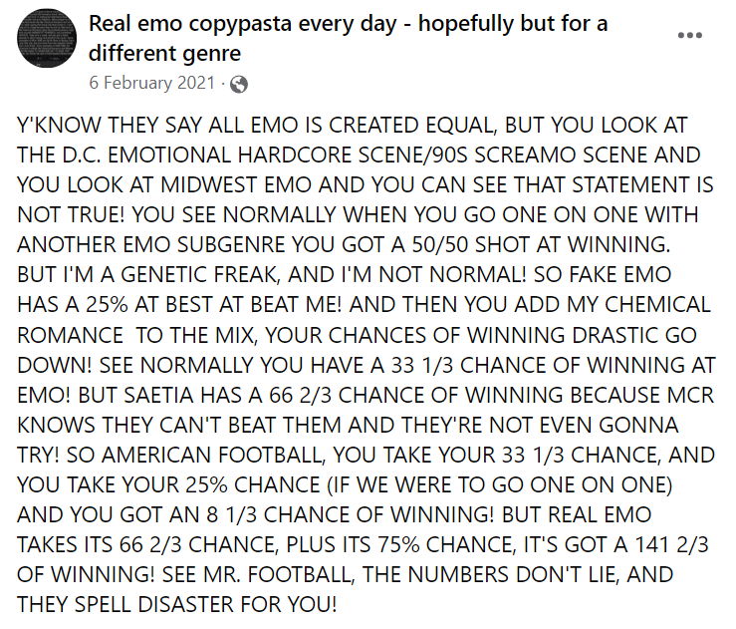The width and height of the screenshot is (736, 629).
Task: Click the globe public audience icon
Action: [x=239, y=83]
